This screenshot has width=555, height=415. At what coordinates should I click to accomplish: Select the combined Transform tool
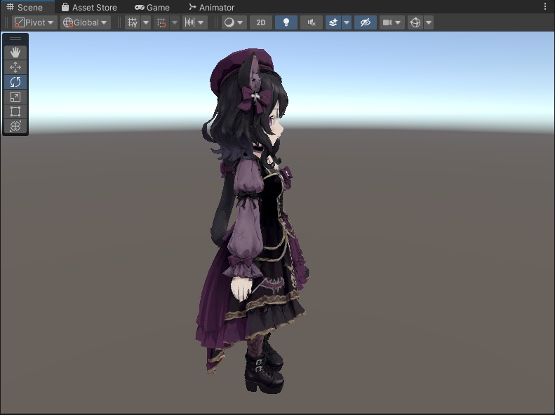(x=15, y=126)
